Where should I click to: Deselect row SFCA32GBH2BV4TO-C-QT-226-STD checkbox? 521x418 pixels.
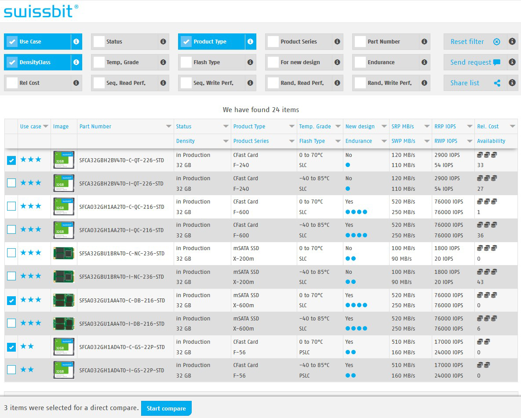(x=11, y=160)
